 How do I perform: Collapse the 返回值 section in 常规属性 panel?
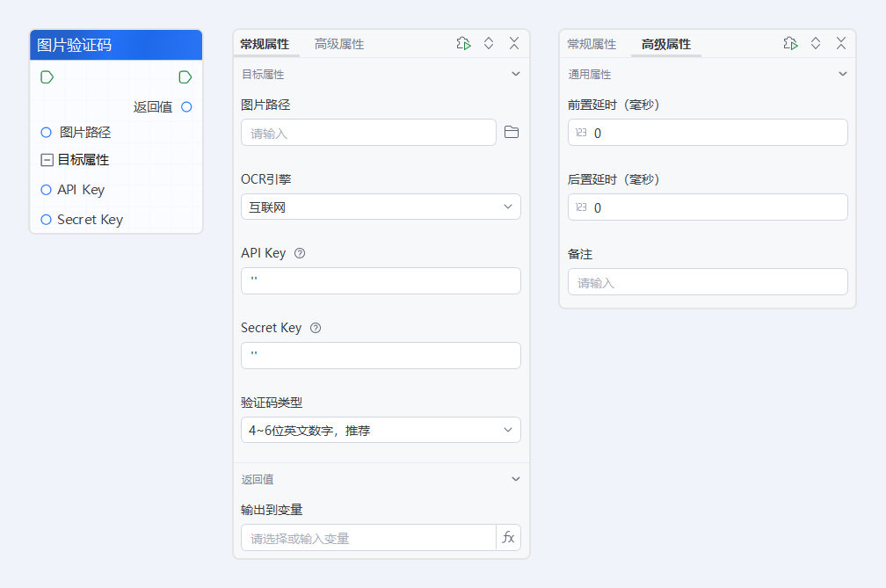pyautogui.click(x=515, y=479)
